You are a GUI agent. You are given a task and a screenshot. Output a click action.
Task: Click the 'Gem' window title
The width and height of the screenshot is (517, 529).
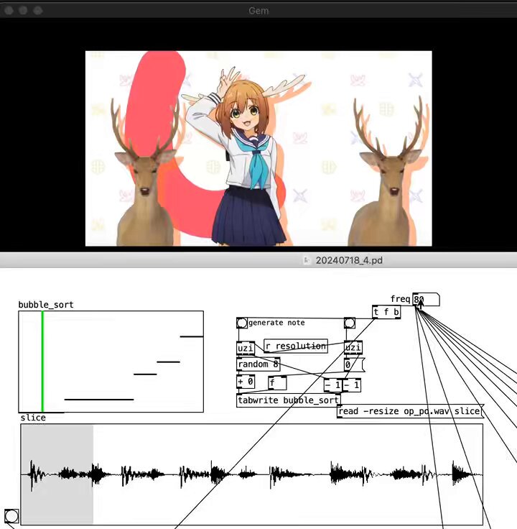(258, 11)
